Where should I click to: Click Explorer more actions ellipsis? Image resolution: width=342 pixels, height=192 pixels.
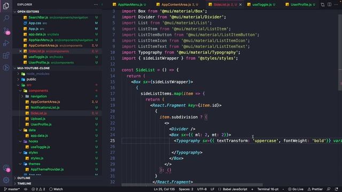click(96, 5)
